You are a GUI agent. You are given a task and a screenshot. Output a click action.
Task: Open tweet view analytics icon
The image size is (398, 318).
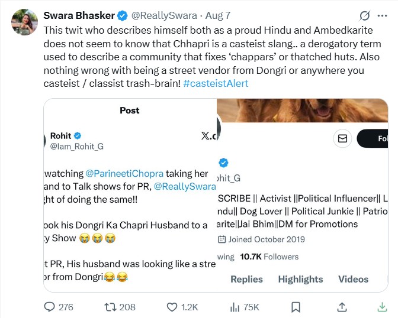[x=234, y=307]
